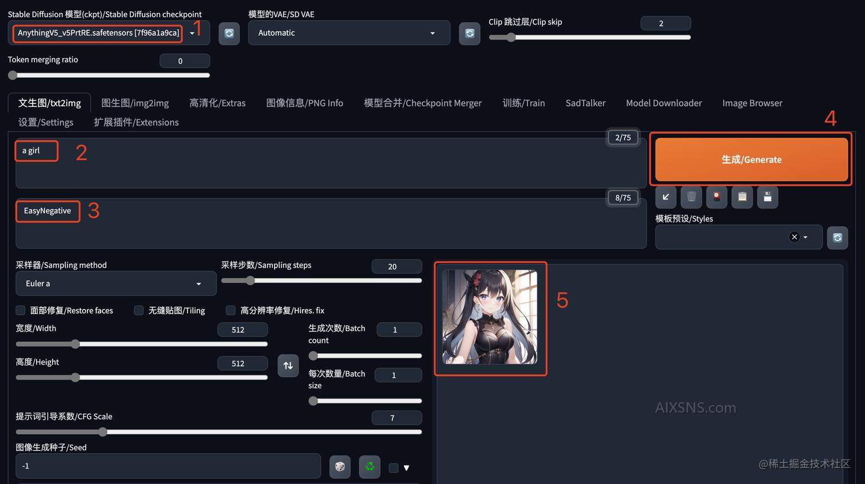
Task: Click the Generate button
Action: pyautogui.click(x=751, y=159)
